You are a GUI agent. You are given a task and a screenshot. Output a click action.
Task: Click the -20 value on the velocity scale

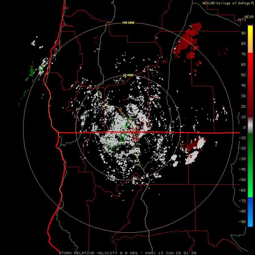point(242,148)
